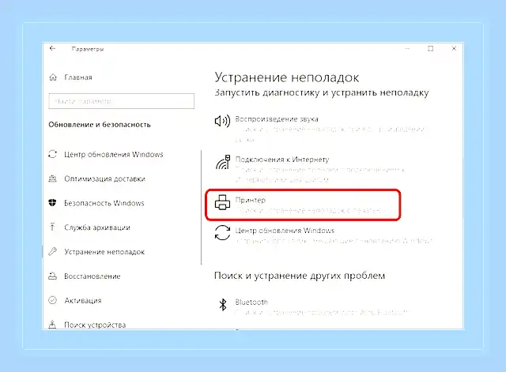The width and height of the screenshot is (506, 372).
Task: Click the Найти параметр search field
Action: coord(121,101)
